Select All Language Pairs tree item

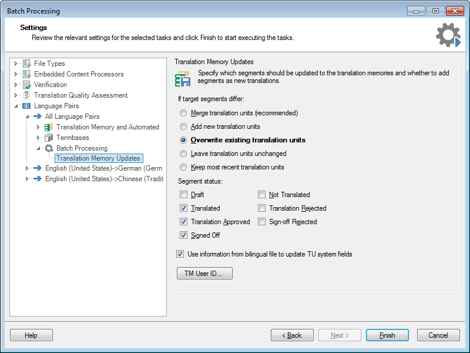click(x=72, y=116)
